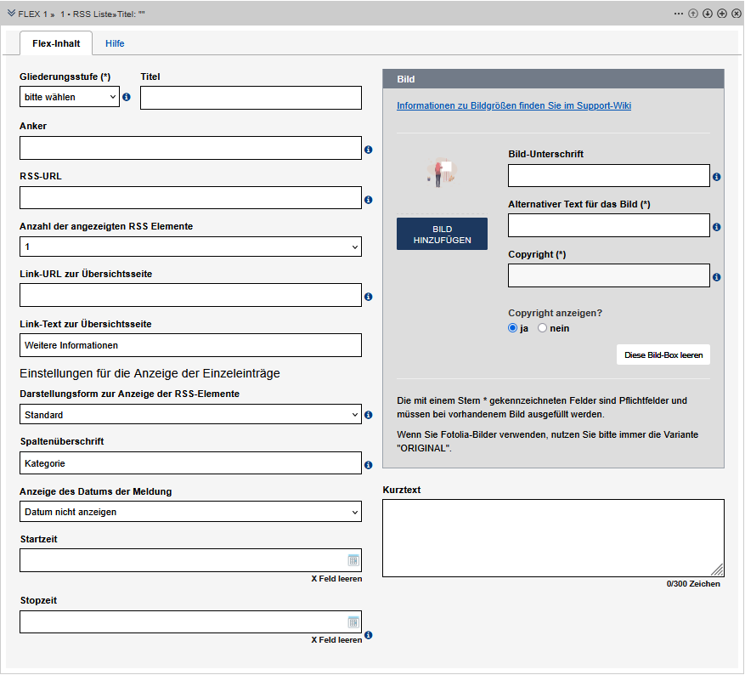Screen dimensions: 745x675
Task: Select 'ja' for Copyright anzeigen
Action: tap(513, 328)
